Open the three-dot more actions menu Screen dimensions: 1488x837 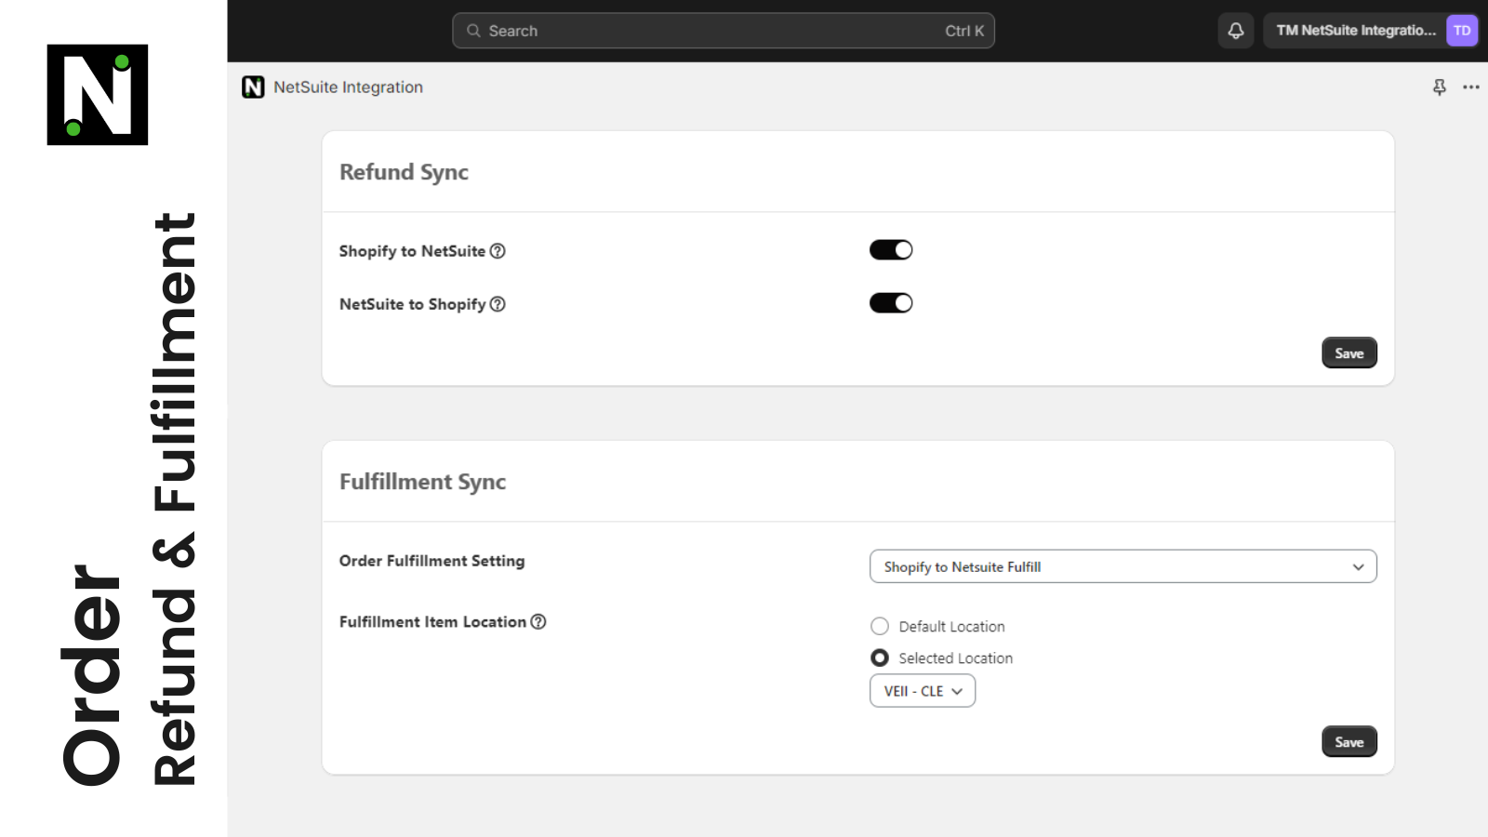point(1471,87)
